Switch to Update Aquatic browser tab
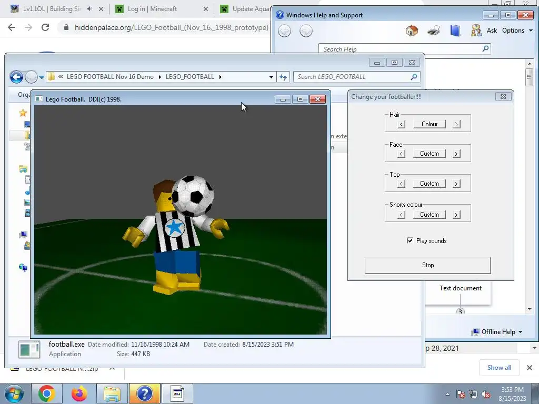Viewport: 539px width, 404px height. pos(246,9)
